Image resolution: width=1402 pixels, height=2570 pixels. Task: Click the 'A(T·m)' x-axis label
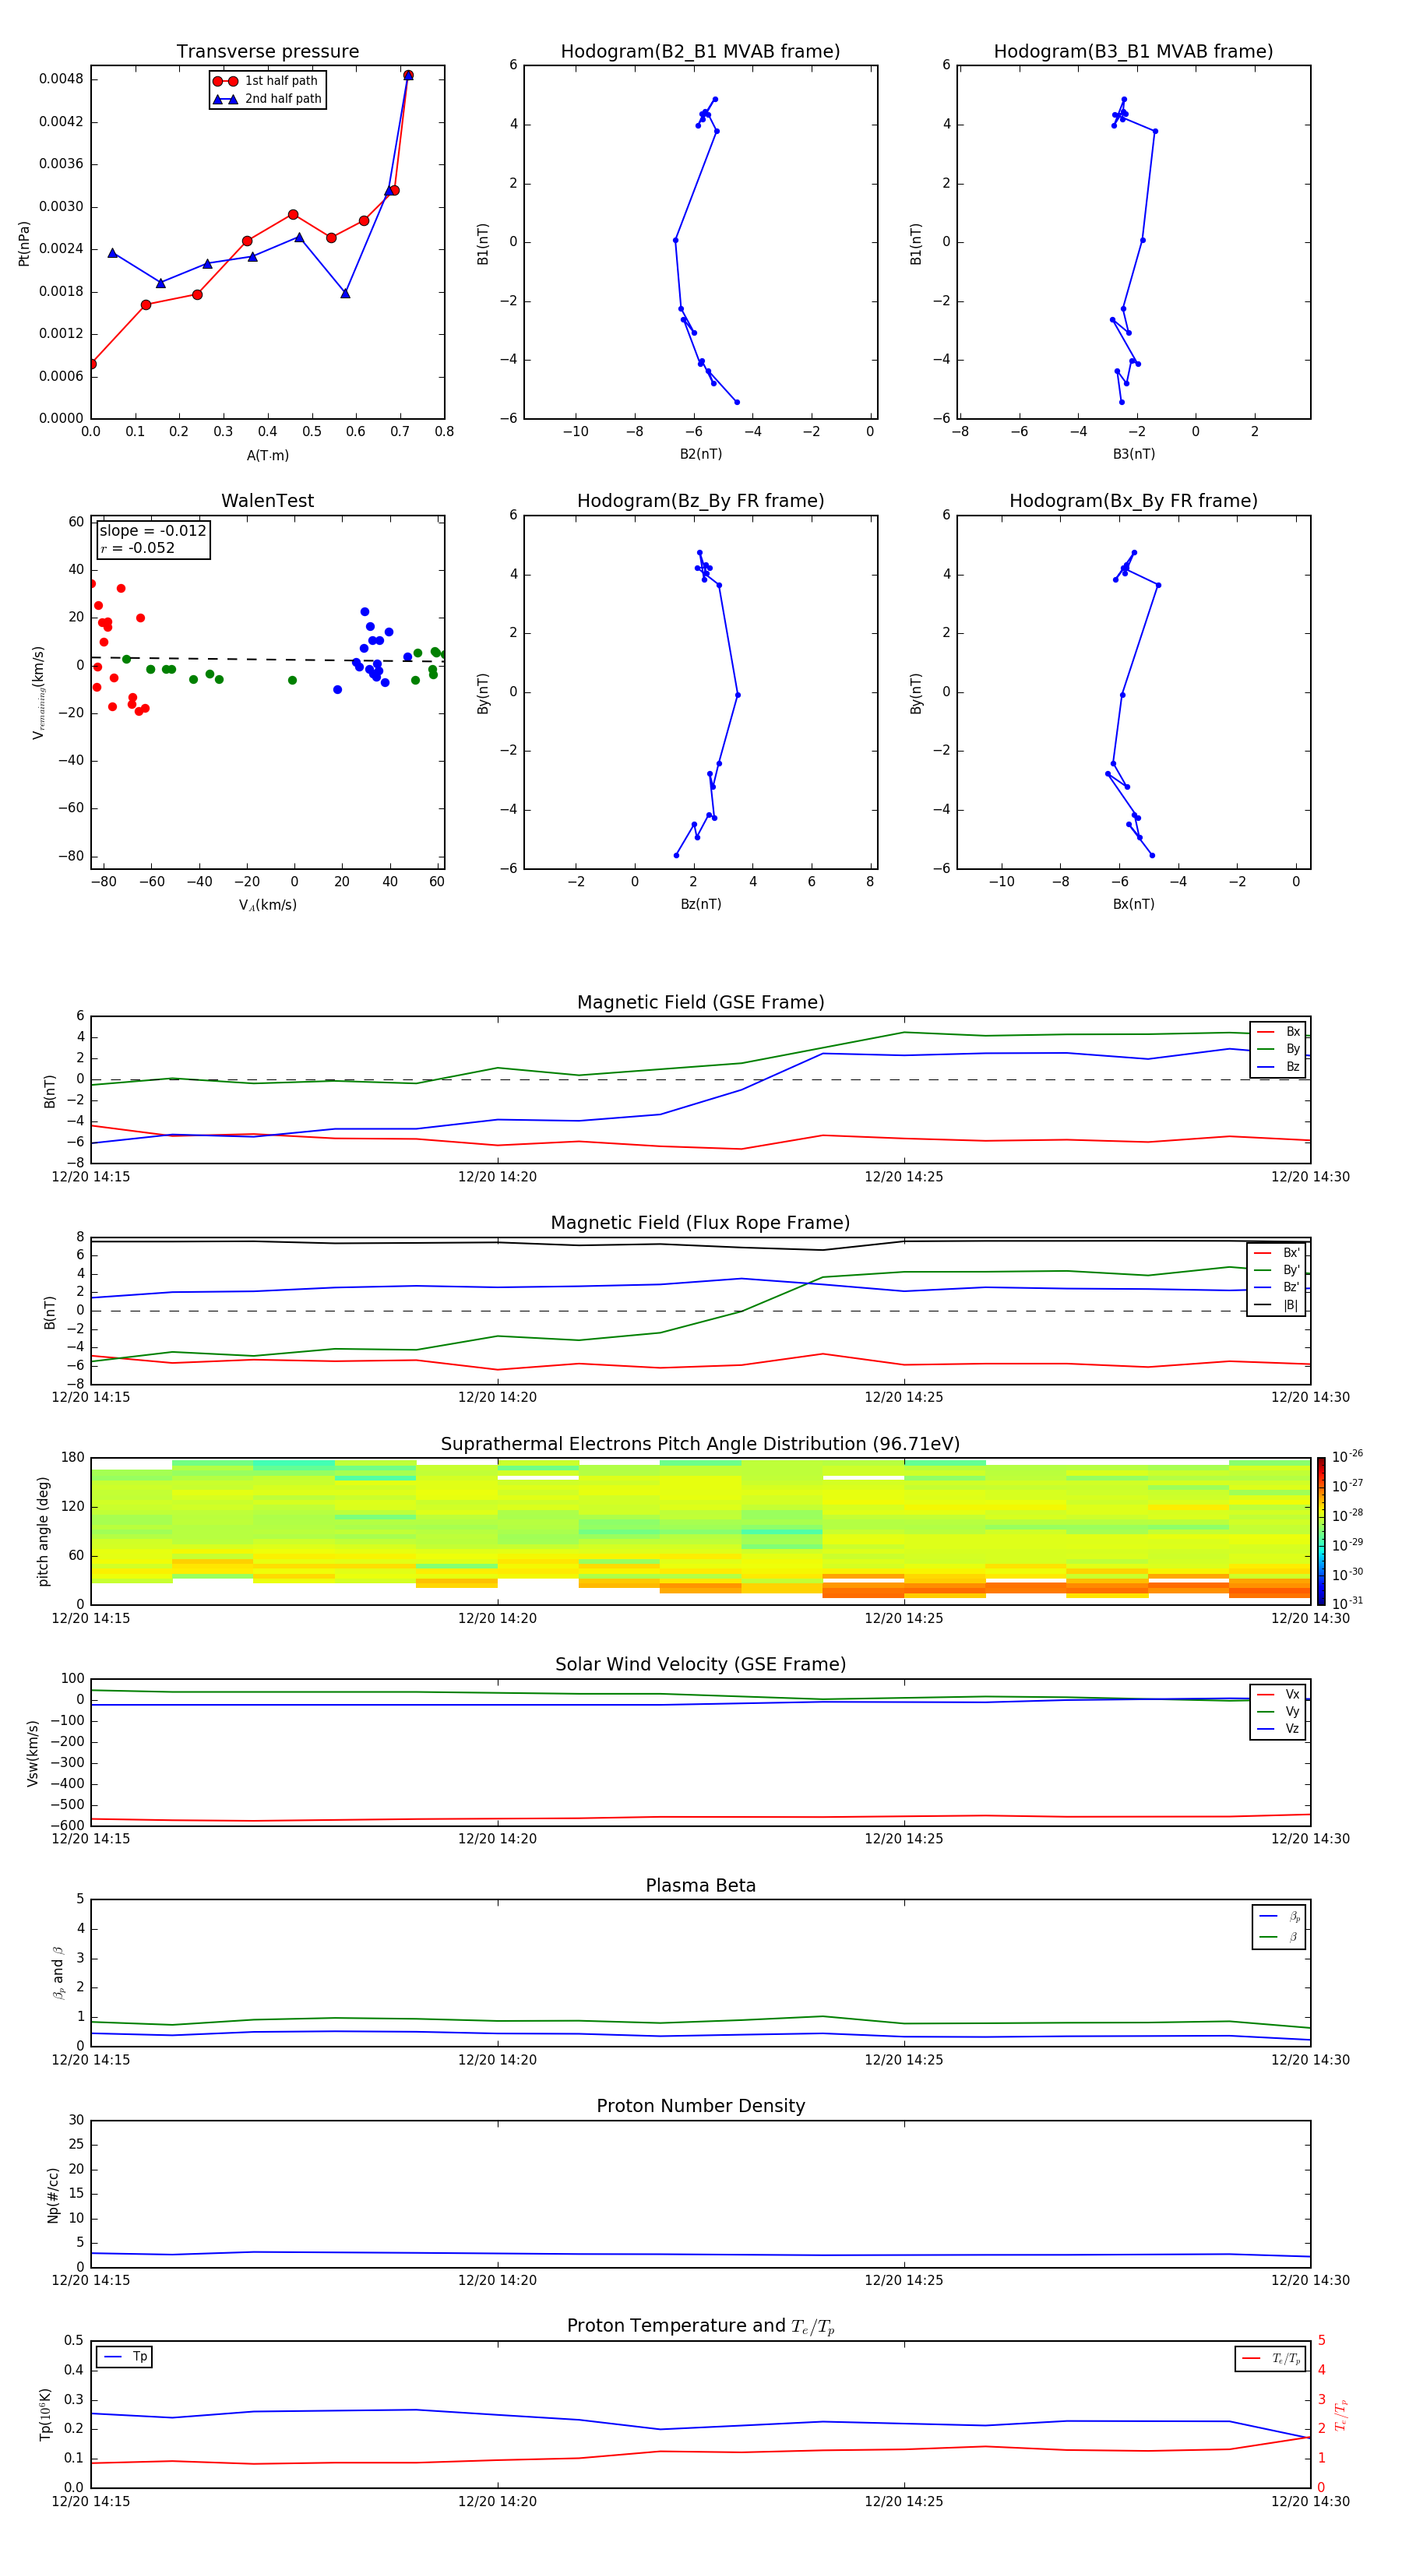point(267,456)
